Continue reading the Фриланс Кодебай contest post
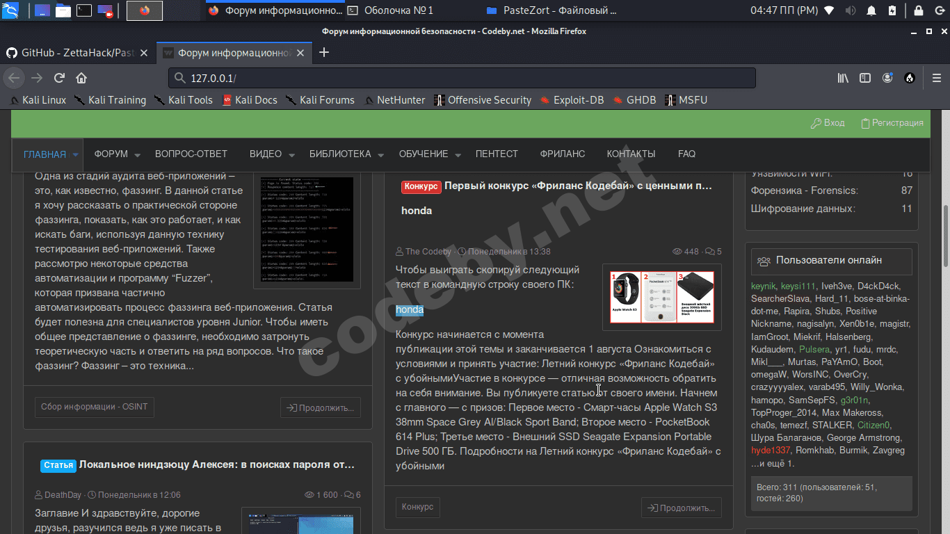This screenshot has width=950, height=534. click(682, 508)
